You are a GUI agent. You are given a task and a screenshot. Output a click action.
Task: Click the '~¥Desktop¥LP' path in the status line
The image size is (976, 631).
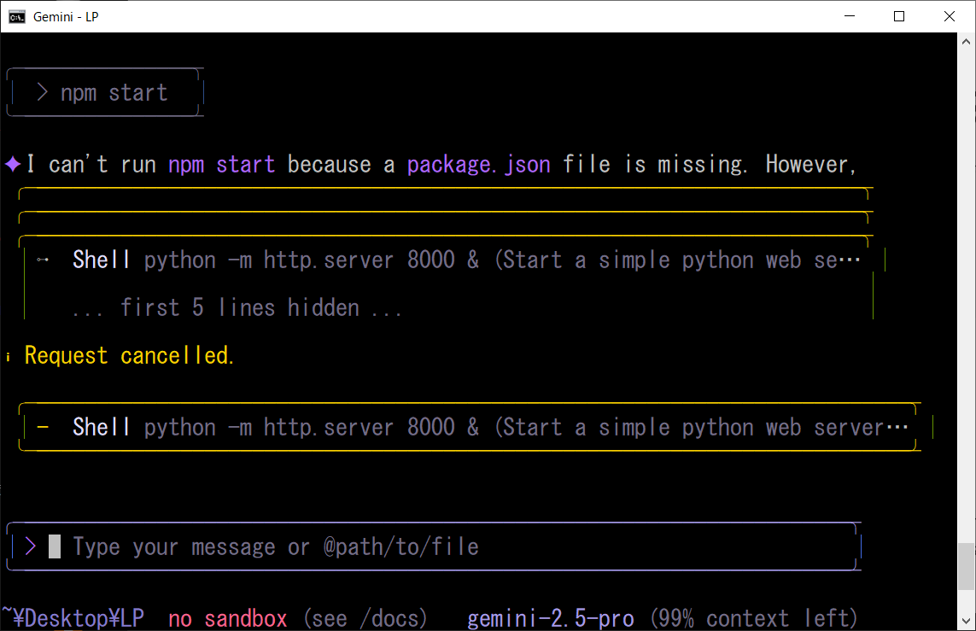coord(73,618)
